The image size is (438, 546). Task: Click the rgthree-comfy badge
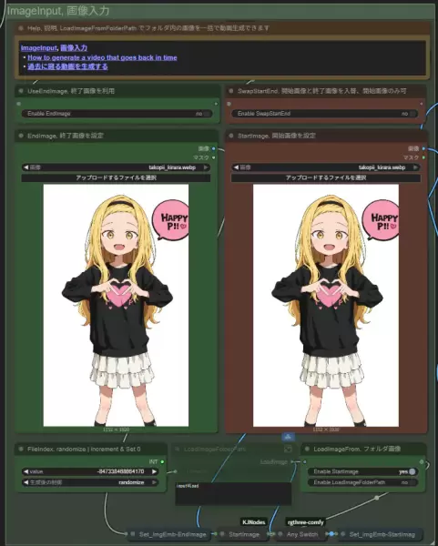click(305, 522)
